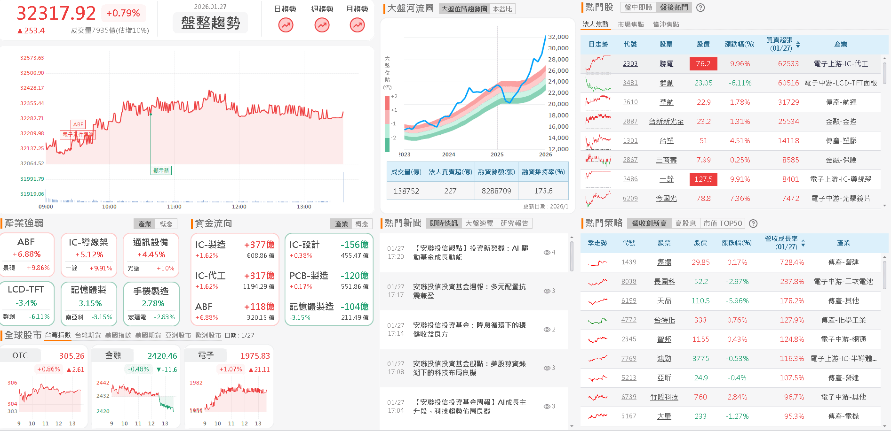Click the eye view-count icon on first news item
The width and height of the screenshot is (891, 431).
coord(547,252)
